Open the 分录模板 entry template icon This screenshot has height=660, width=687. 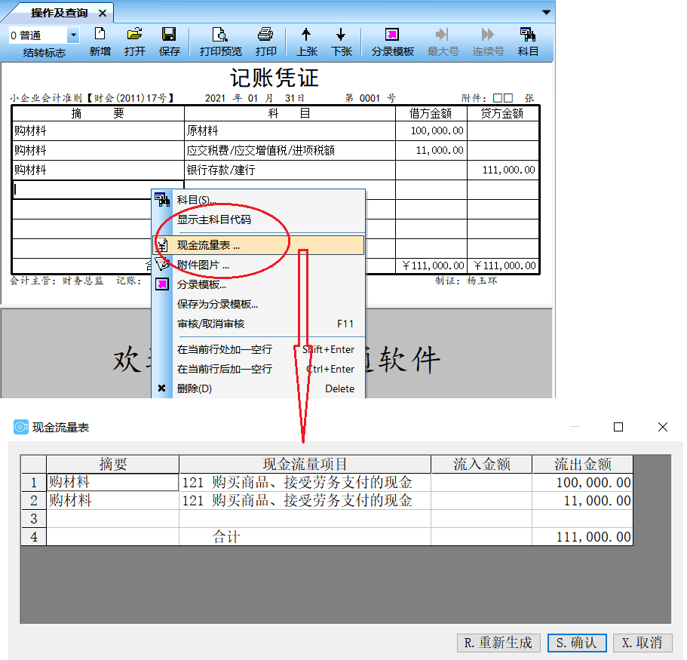pos(392,37)
